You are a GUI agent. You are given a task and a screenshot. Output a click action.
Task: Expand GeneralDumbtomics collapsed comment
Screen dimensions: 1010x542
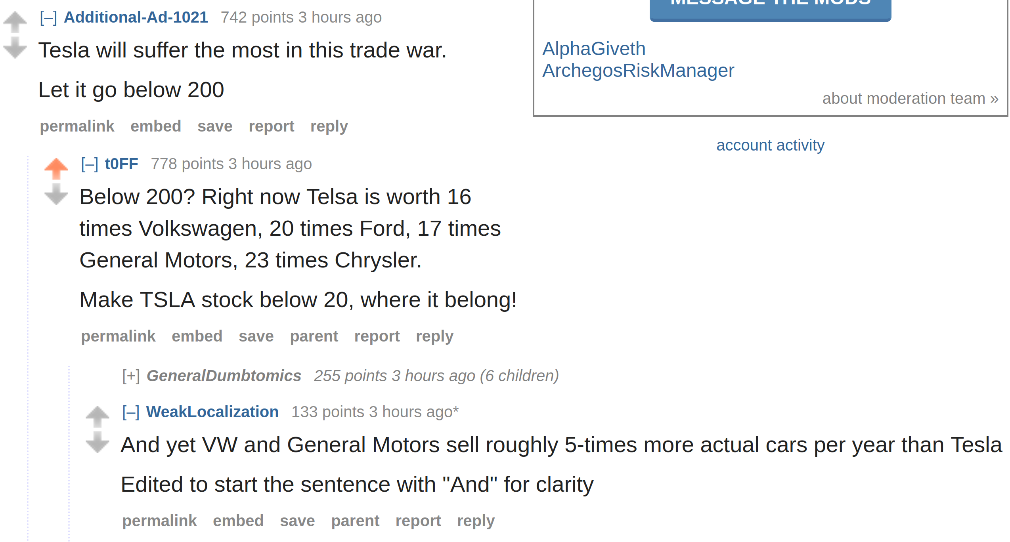(x=131, y=376)
